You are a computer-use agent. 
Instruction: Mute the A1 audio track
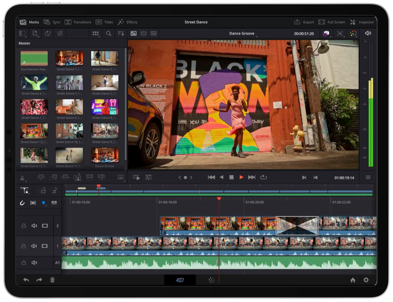click(34, 263)
